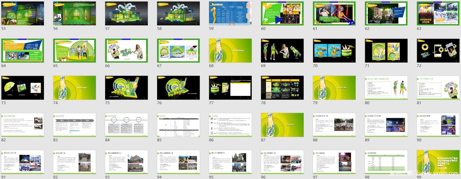The image size is (461, 179).
Task: Open slide 93 with shopping mall photo
Action: coord(126,162)
